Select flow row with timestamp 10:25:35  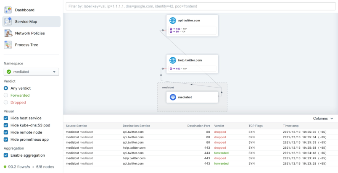click(201, 132)
